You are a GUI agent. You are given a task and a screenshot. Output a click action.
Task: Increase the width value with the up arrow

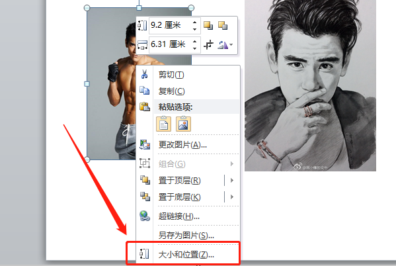tap(195, 41)
